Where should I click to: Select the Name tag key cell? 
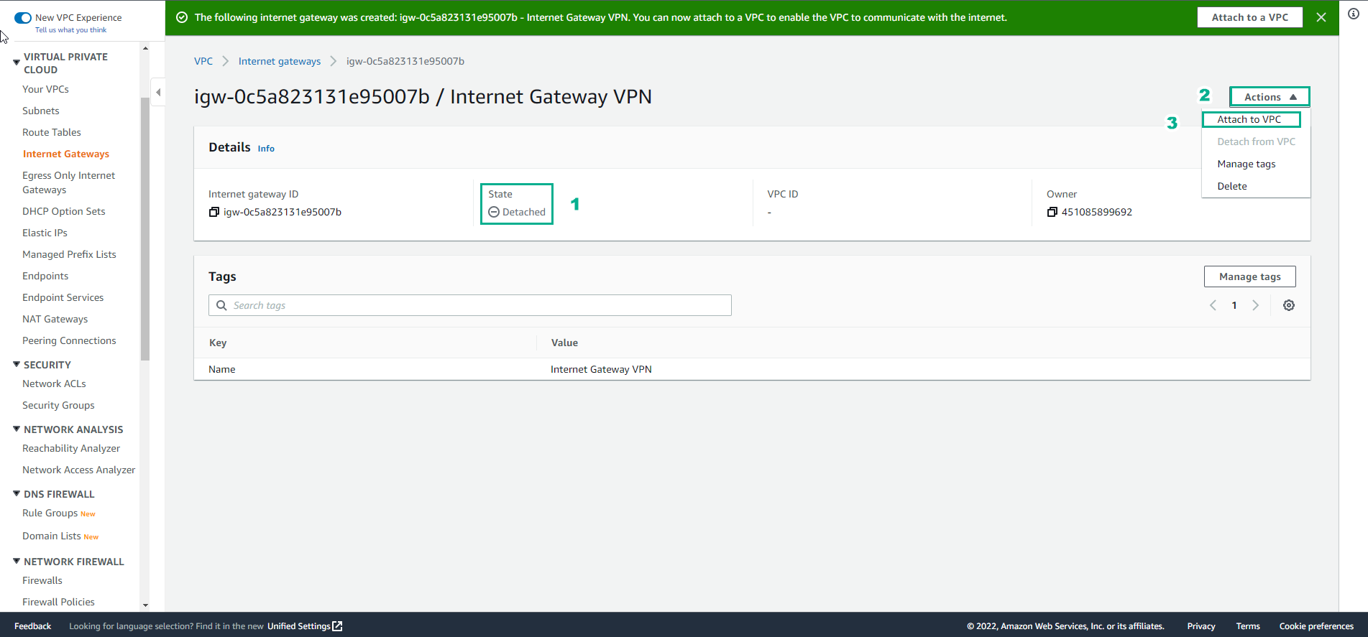[222, 369]
